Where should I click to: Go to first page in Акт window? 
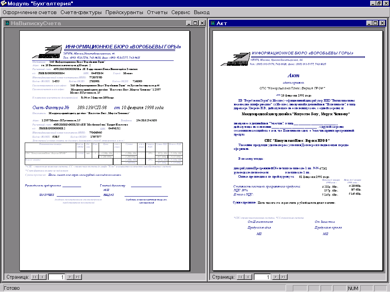pyautogui.click(x=240, y=277)
